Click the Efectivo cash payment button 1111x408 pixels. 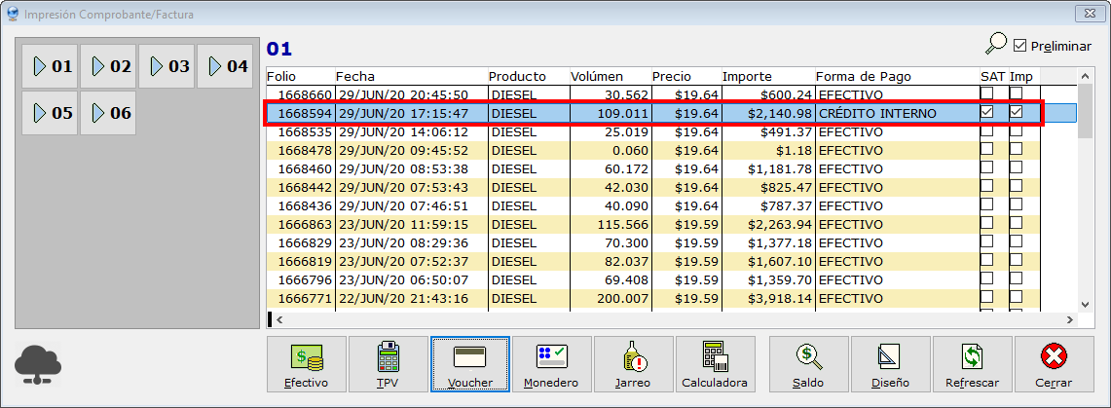pos(307,364)
